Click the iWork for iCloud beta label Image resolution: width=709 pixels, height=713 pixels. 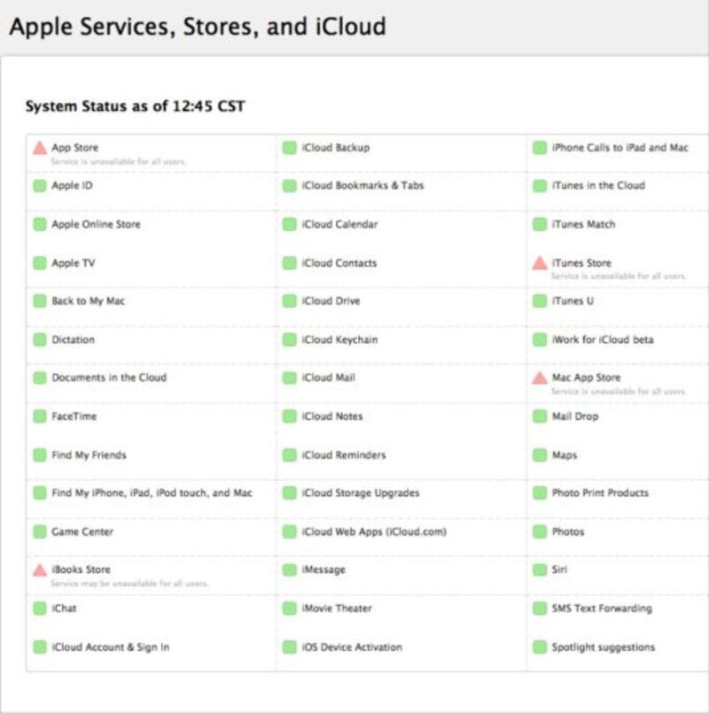(603, 340)
